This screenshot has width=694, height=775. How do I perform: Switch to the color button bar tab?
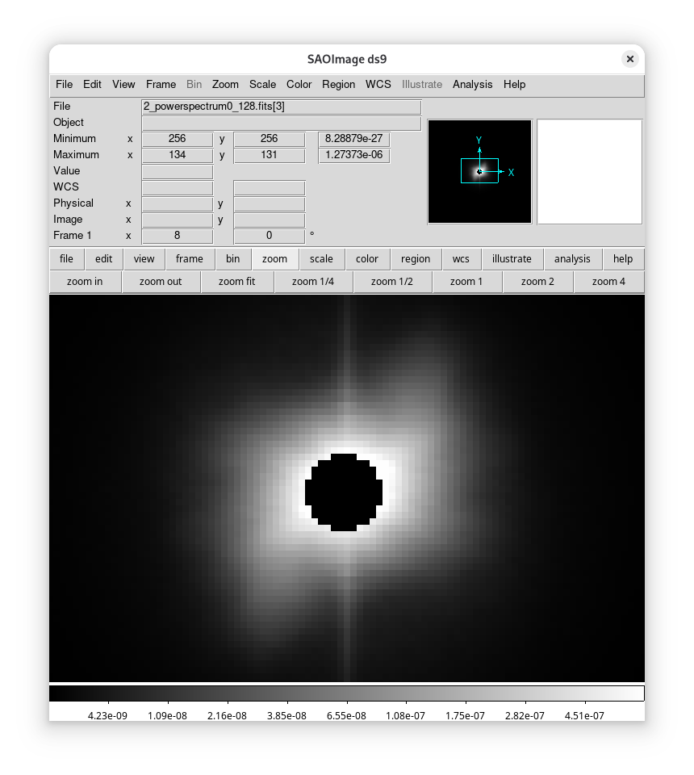[367, 259]
